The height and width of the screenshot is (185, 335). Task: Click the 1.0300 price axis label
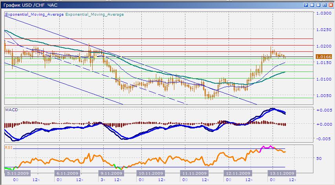pyautogui.click(x=324, y=13)
